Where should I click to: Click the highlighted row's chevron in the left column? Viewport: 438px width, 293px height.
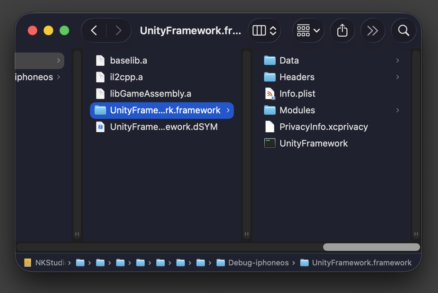point(58,60)
